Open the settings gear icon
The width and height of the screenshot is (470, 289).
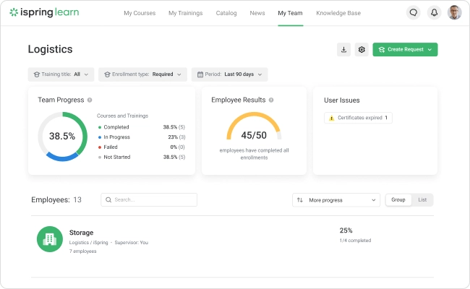362,49
